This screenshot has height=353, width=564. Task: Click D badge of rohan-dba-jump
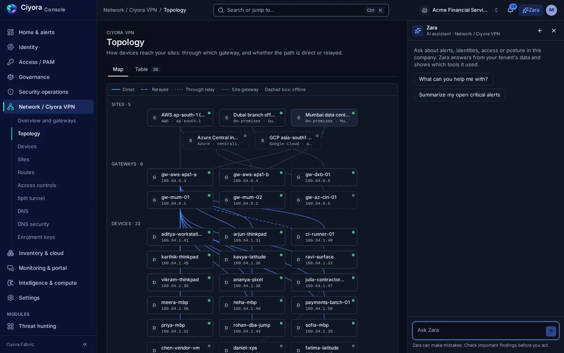[x=227, y=328]
